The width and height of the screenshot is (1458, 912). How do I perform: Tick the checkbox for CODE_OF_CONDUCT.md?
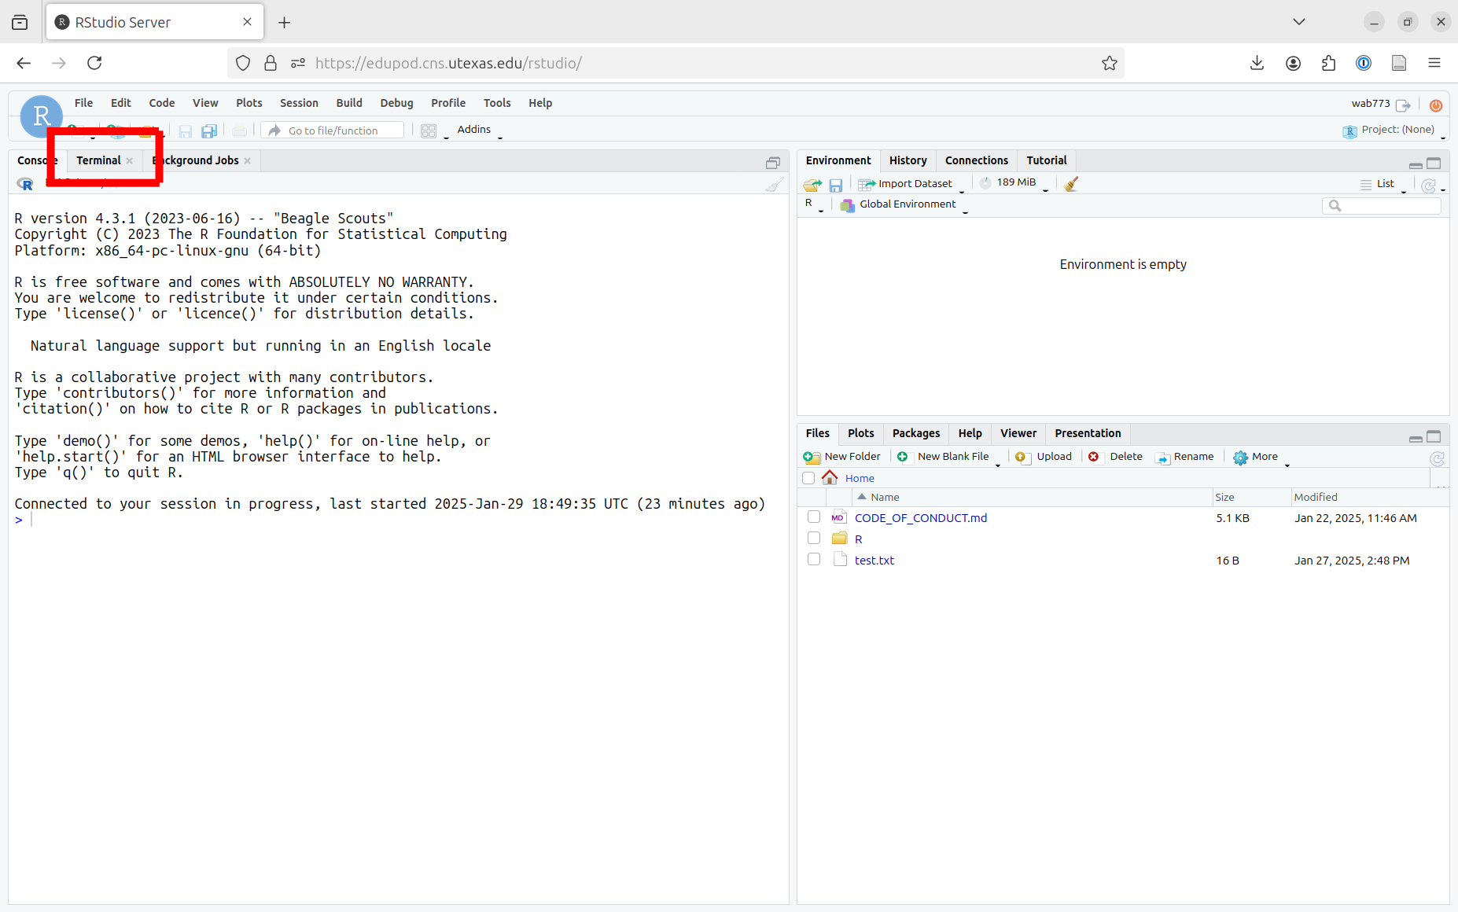[x=814, y=517]
